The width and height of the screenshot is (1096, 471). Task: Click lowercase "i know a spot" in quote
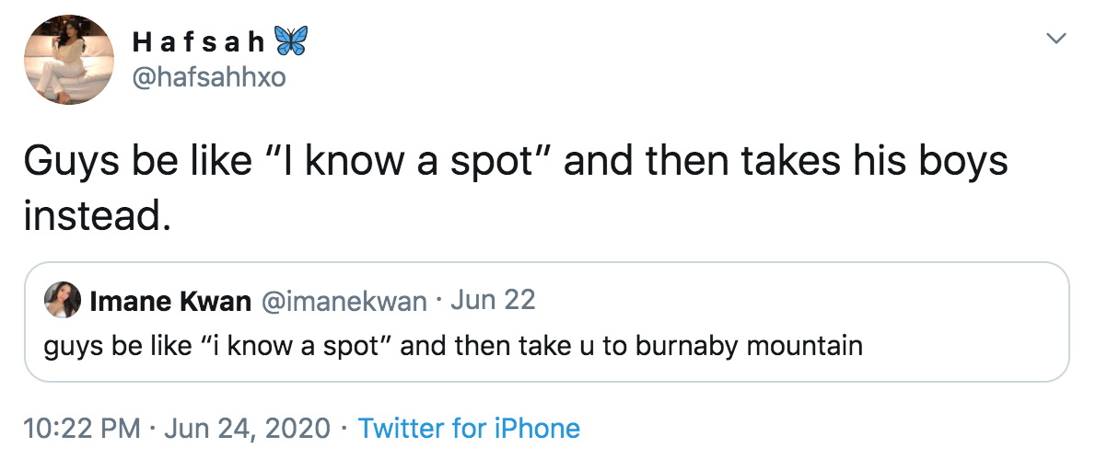[303, 347]
